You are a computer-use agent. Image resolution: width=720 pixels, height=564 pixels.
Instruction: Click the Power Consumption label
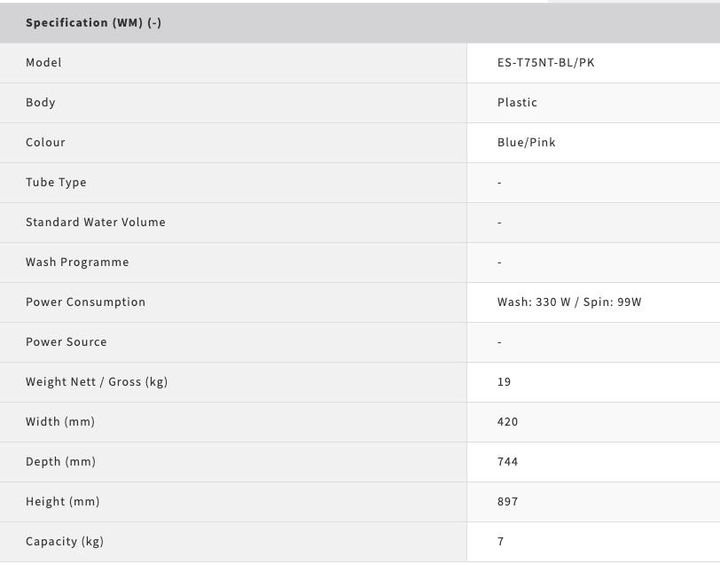click(85, 302)
